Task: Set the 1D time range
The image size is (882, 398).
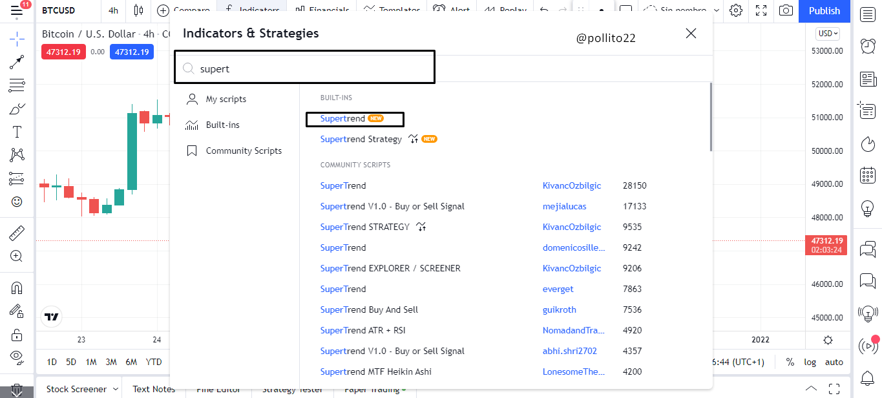Action: click(x=52, y=362)
